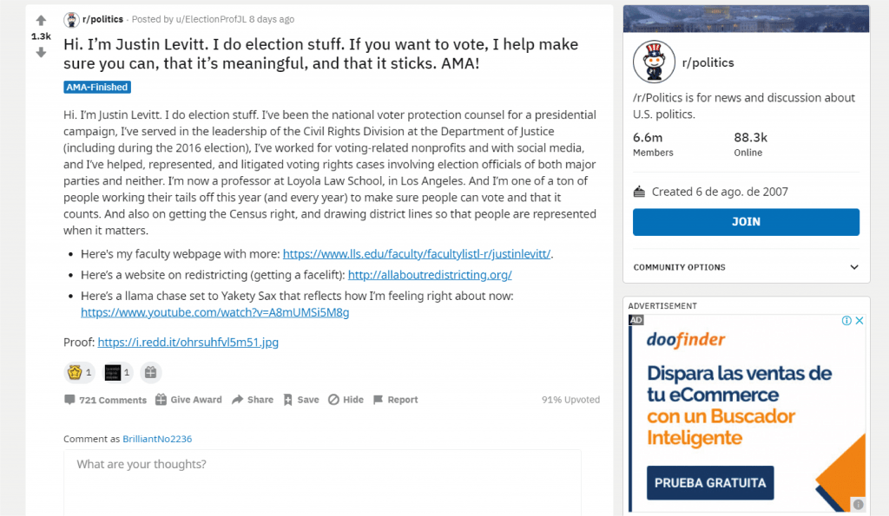Open the 721 Comments section
Screen dimensions: 889x516
tap(105, 400)
